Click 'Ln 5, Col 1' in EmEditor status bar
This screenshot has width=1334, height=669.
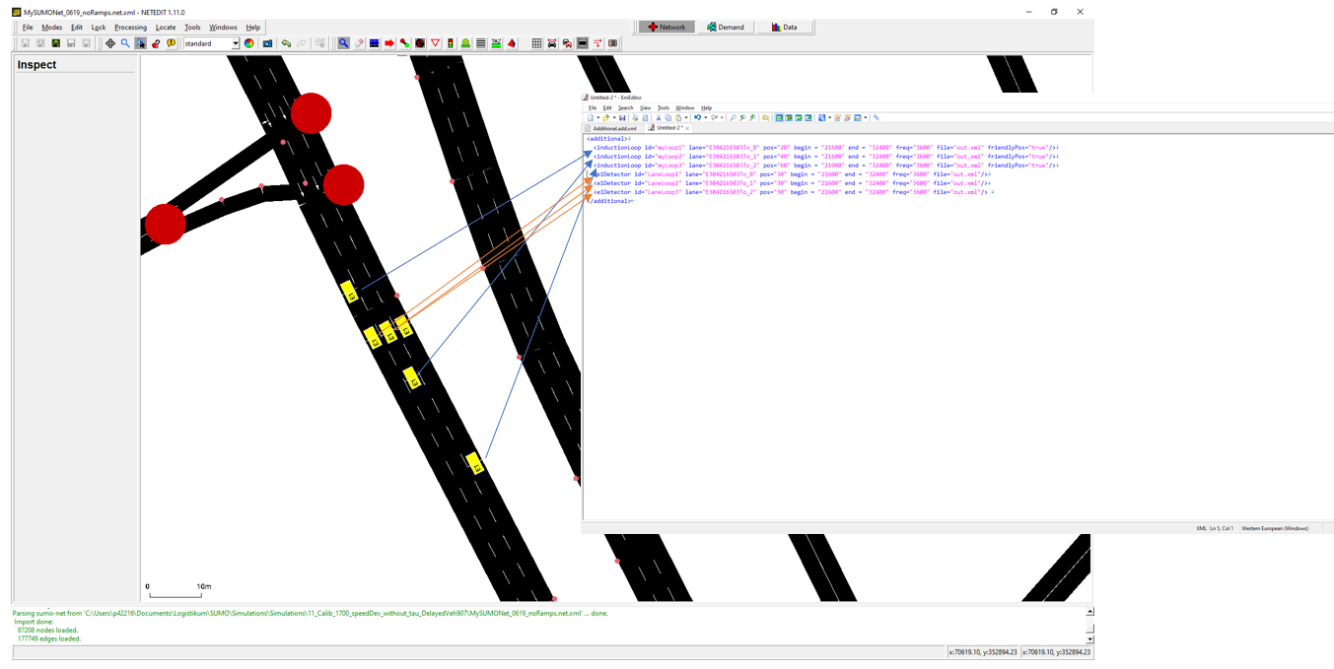pyautogui.click(x=1223, y=528)
